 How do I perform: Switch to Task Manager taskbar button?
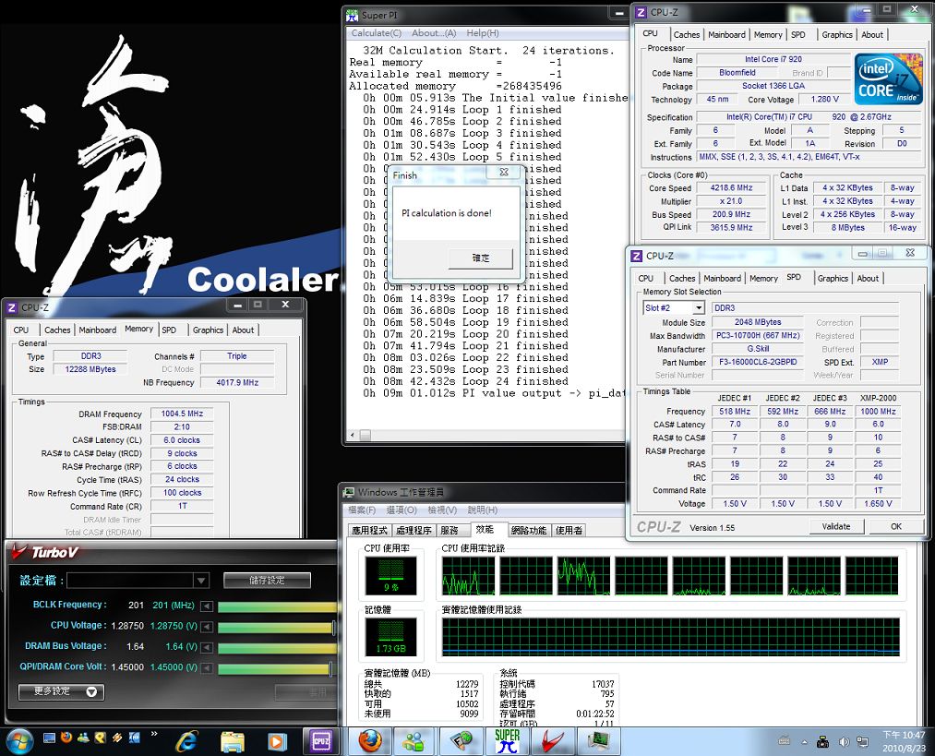coord(599,741)
